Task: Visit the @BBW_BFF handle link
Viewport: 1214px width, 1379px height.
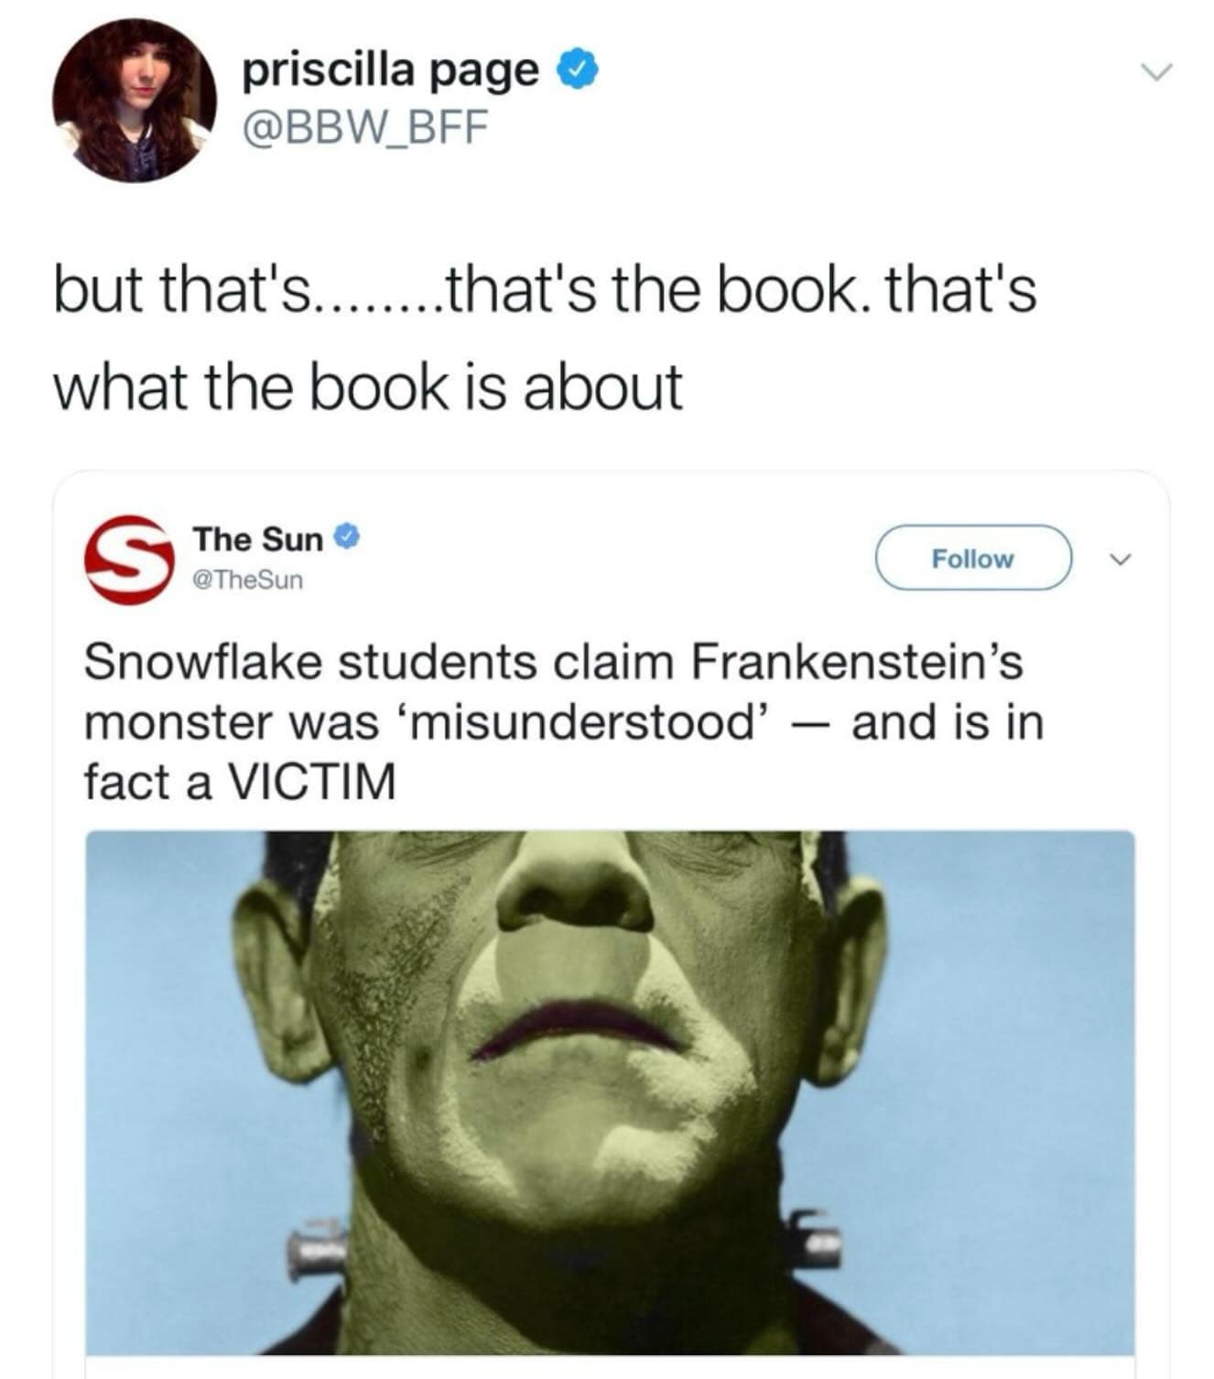Action: coord(365,126)
